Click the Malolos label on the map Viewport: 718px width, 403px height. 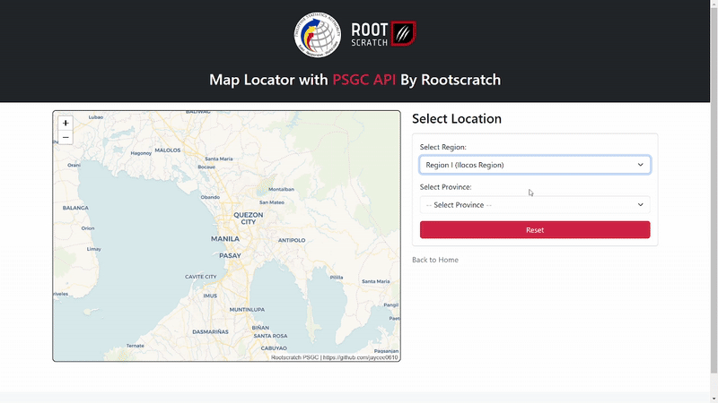point(168,150)
